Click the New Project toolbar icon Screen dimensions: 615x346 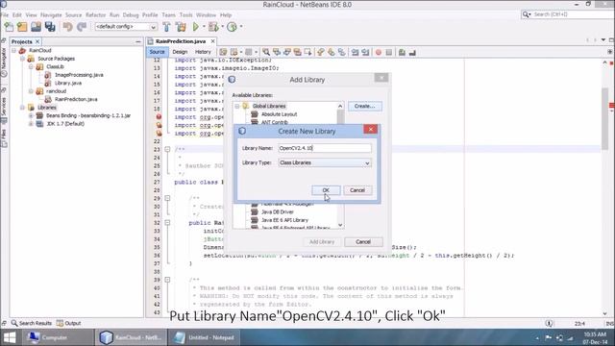point(22,27)
